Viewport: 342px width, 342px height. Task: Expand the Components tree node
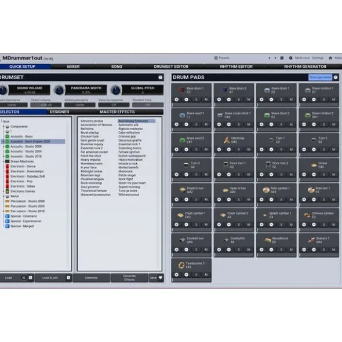click(x=3, y=127)
